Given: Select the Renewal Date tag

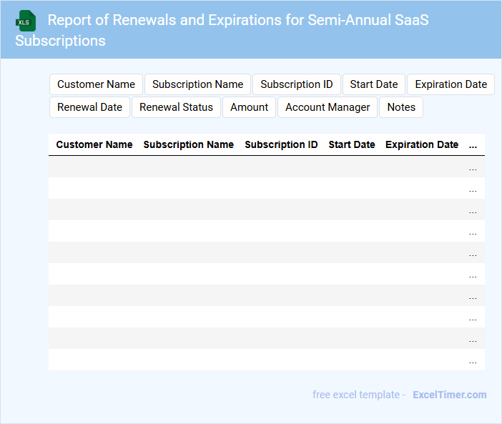Looking at the screenshot, I should (89, 107).
